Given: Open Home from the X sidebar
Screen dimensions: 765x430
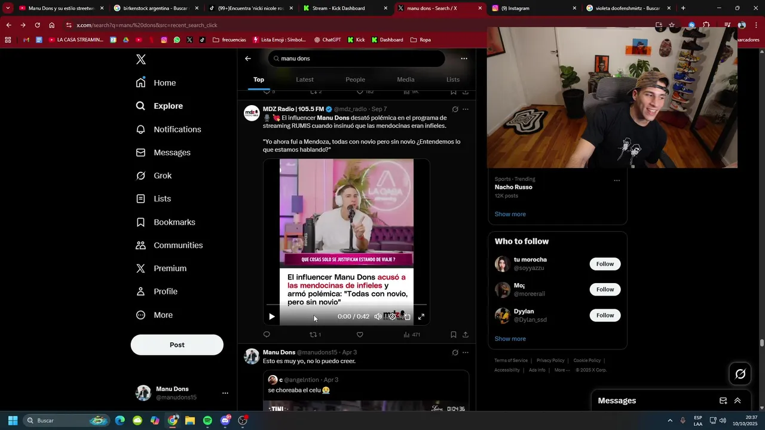Looking at the screenshot, I should point(156,83).
